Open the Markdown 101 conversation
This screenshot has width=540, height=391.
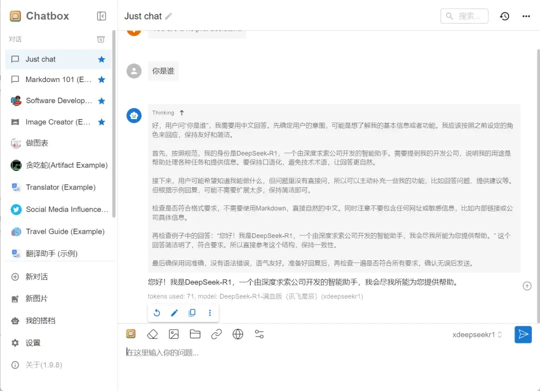[58, 80]
